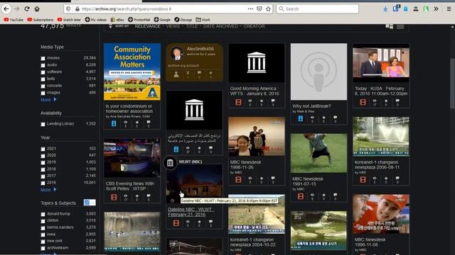Check the 2021 year filter
This screenshot has width=455, height=255.
pyautogui.click(x=43, y=149)
